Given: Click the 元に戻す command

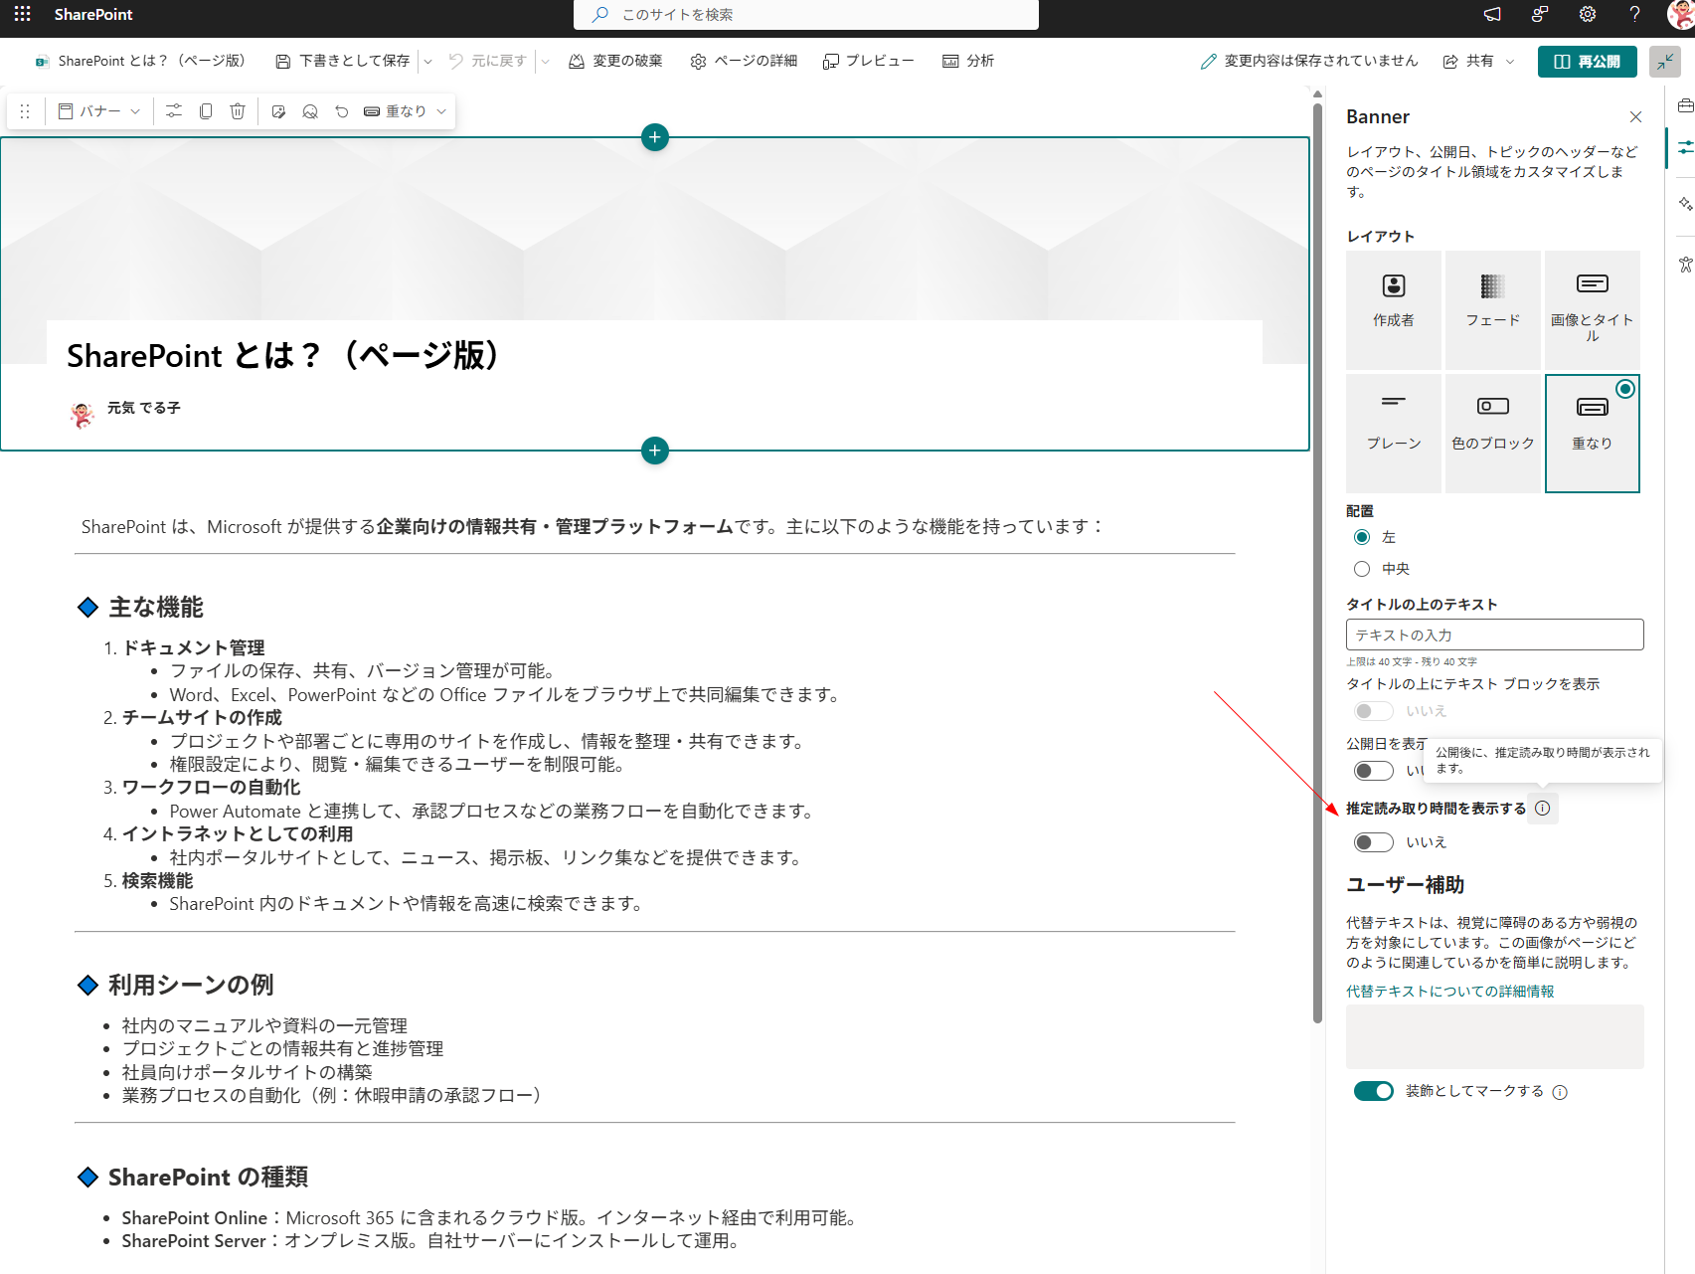Looking at the screenshot, I should 487,62.
